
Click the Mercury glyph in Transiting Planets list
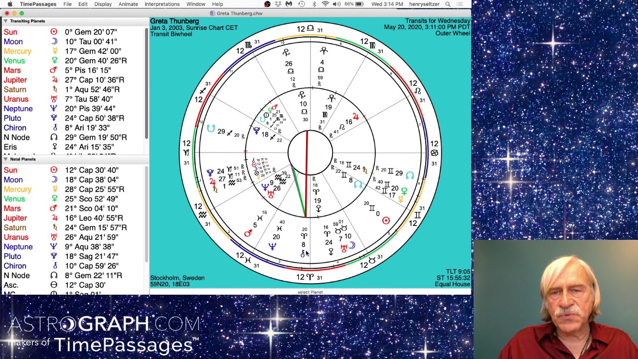tap(54, 51)
